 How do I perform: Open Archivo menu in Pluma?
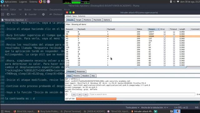coord(4,10)
